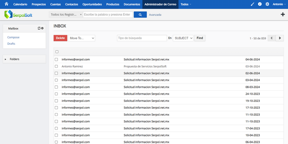This screenshot has height=144, width=288.
Task: Check the email dated 10-04-2023
Action: [x=57, y=135]
